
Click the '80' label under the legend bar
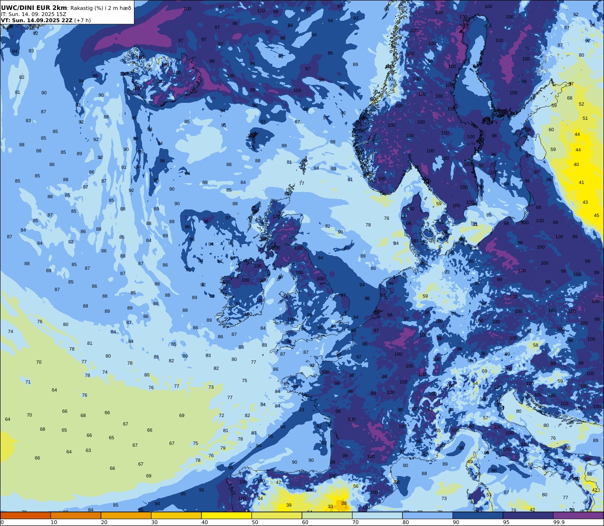(x=406, y=522)
